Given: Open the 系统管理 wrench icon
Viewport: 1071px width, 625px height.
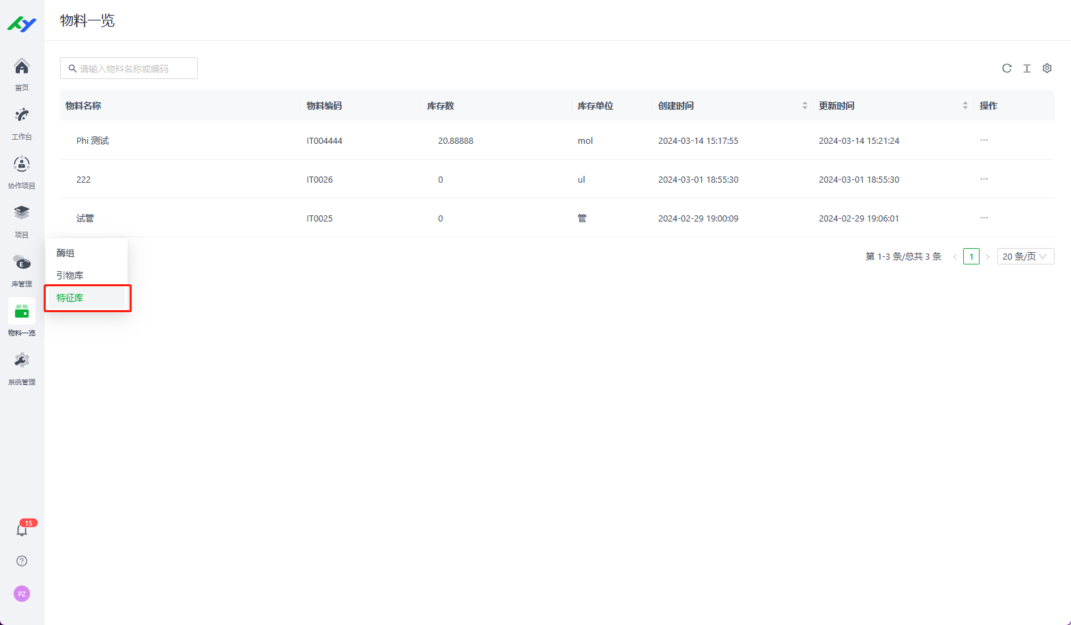Looking at the screenshot, I should [22, 361].
